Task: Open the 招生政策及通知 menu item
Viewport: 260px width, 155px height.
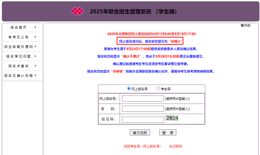Action: (19, 47)
